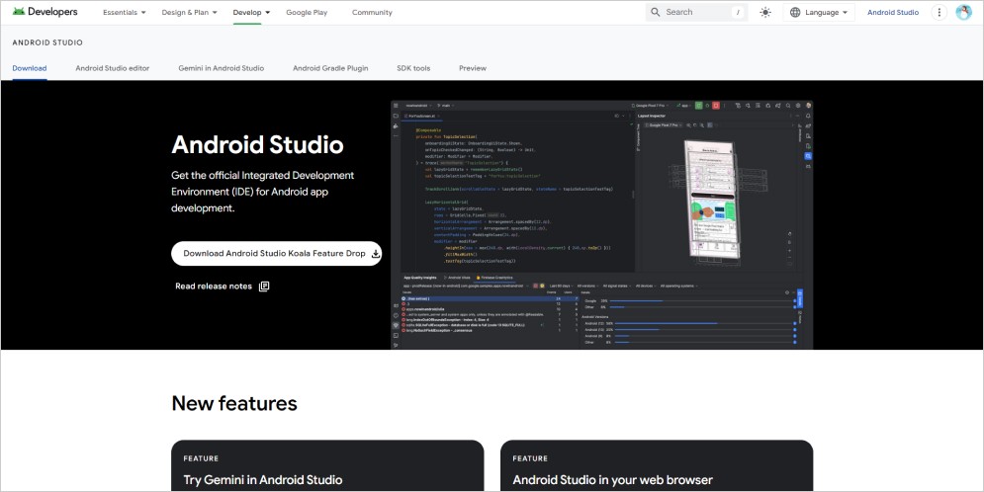Click Download Android Studio Koala Feature Drop
The image size is (984, 492).
point(277,254)
